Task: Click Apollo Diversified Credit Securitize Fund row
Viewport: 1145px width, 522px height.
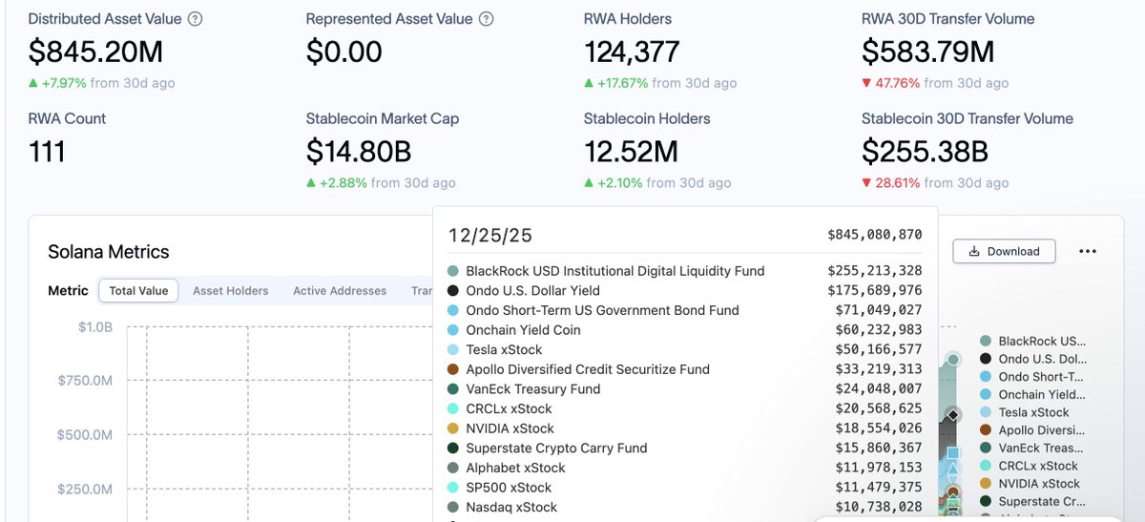Action: pos(684,369)
